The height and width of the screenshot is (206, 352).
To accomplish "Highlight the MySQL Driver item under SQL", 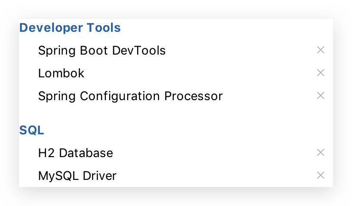I will click(x=77, y=176).
